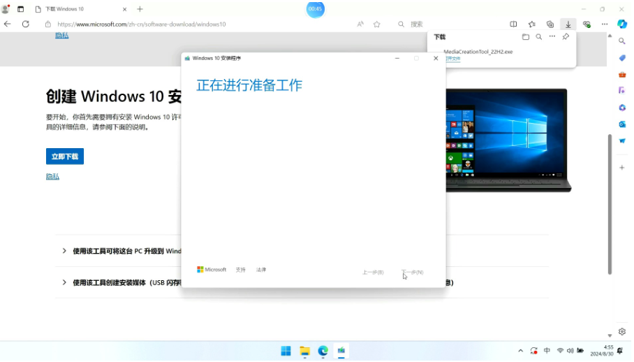Image resolution: width=634 pixels, height=362 pixels.
Task: Click the browser back arrow
Action: pyautogui.click(x=7, y=24)
